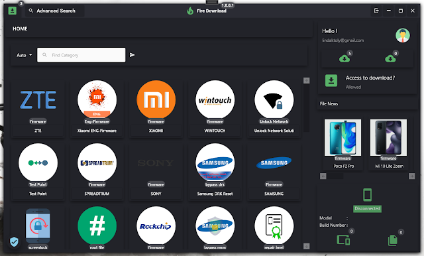Open the screenlock category
The height and width of the screenshot is (256, 424).
[38, 228]
